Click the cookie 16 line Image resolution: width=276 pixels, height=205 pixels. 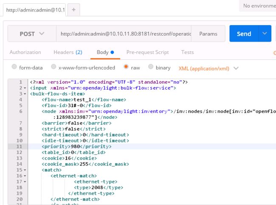[x=69, y=158]
